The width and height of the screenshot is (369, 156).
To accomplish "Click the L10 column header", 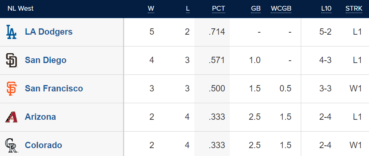I will pyautogui.click(x=326, y=9).
